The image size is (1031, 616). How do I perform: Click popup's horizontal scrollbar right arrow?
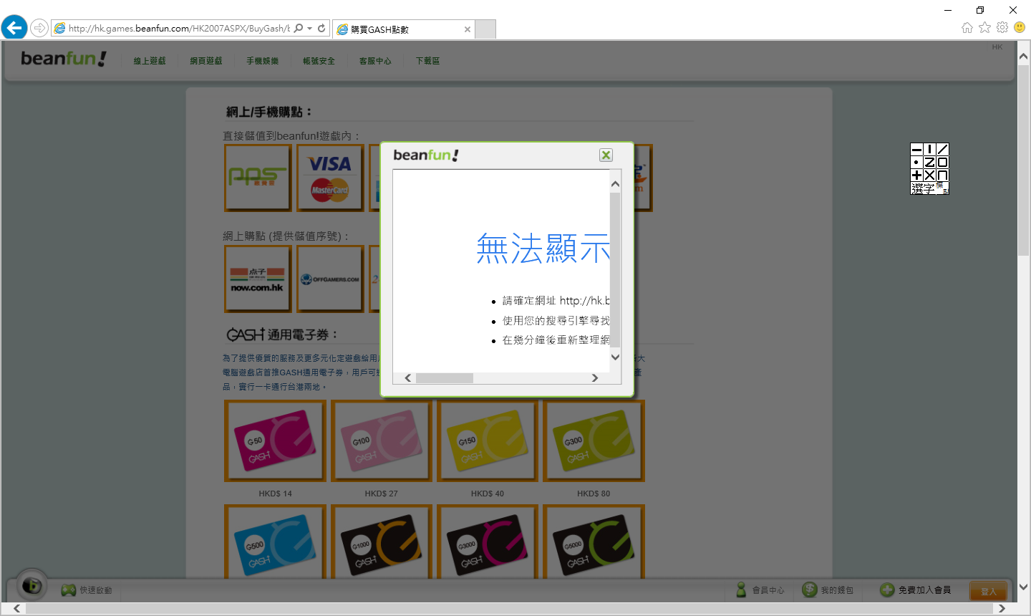[x=594, y=378]
